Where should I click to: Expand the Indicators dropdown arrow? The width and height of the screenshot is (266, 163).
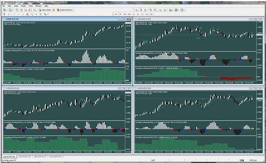(x=173, y=10)
